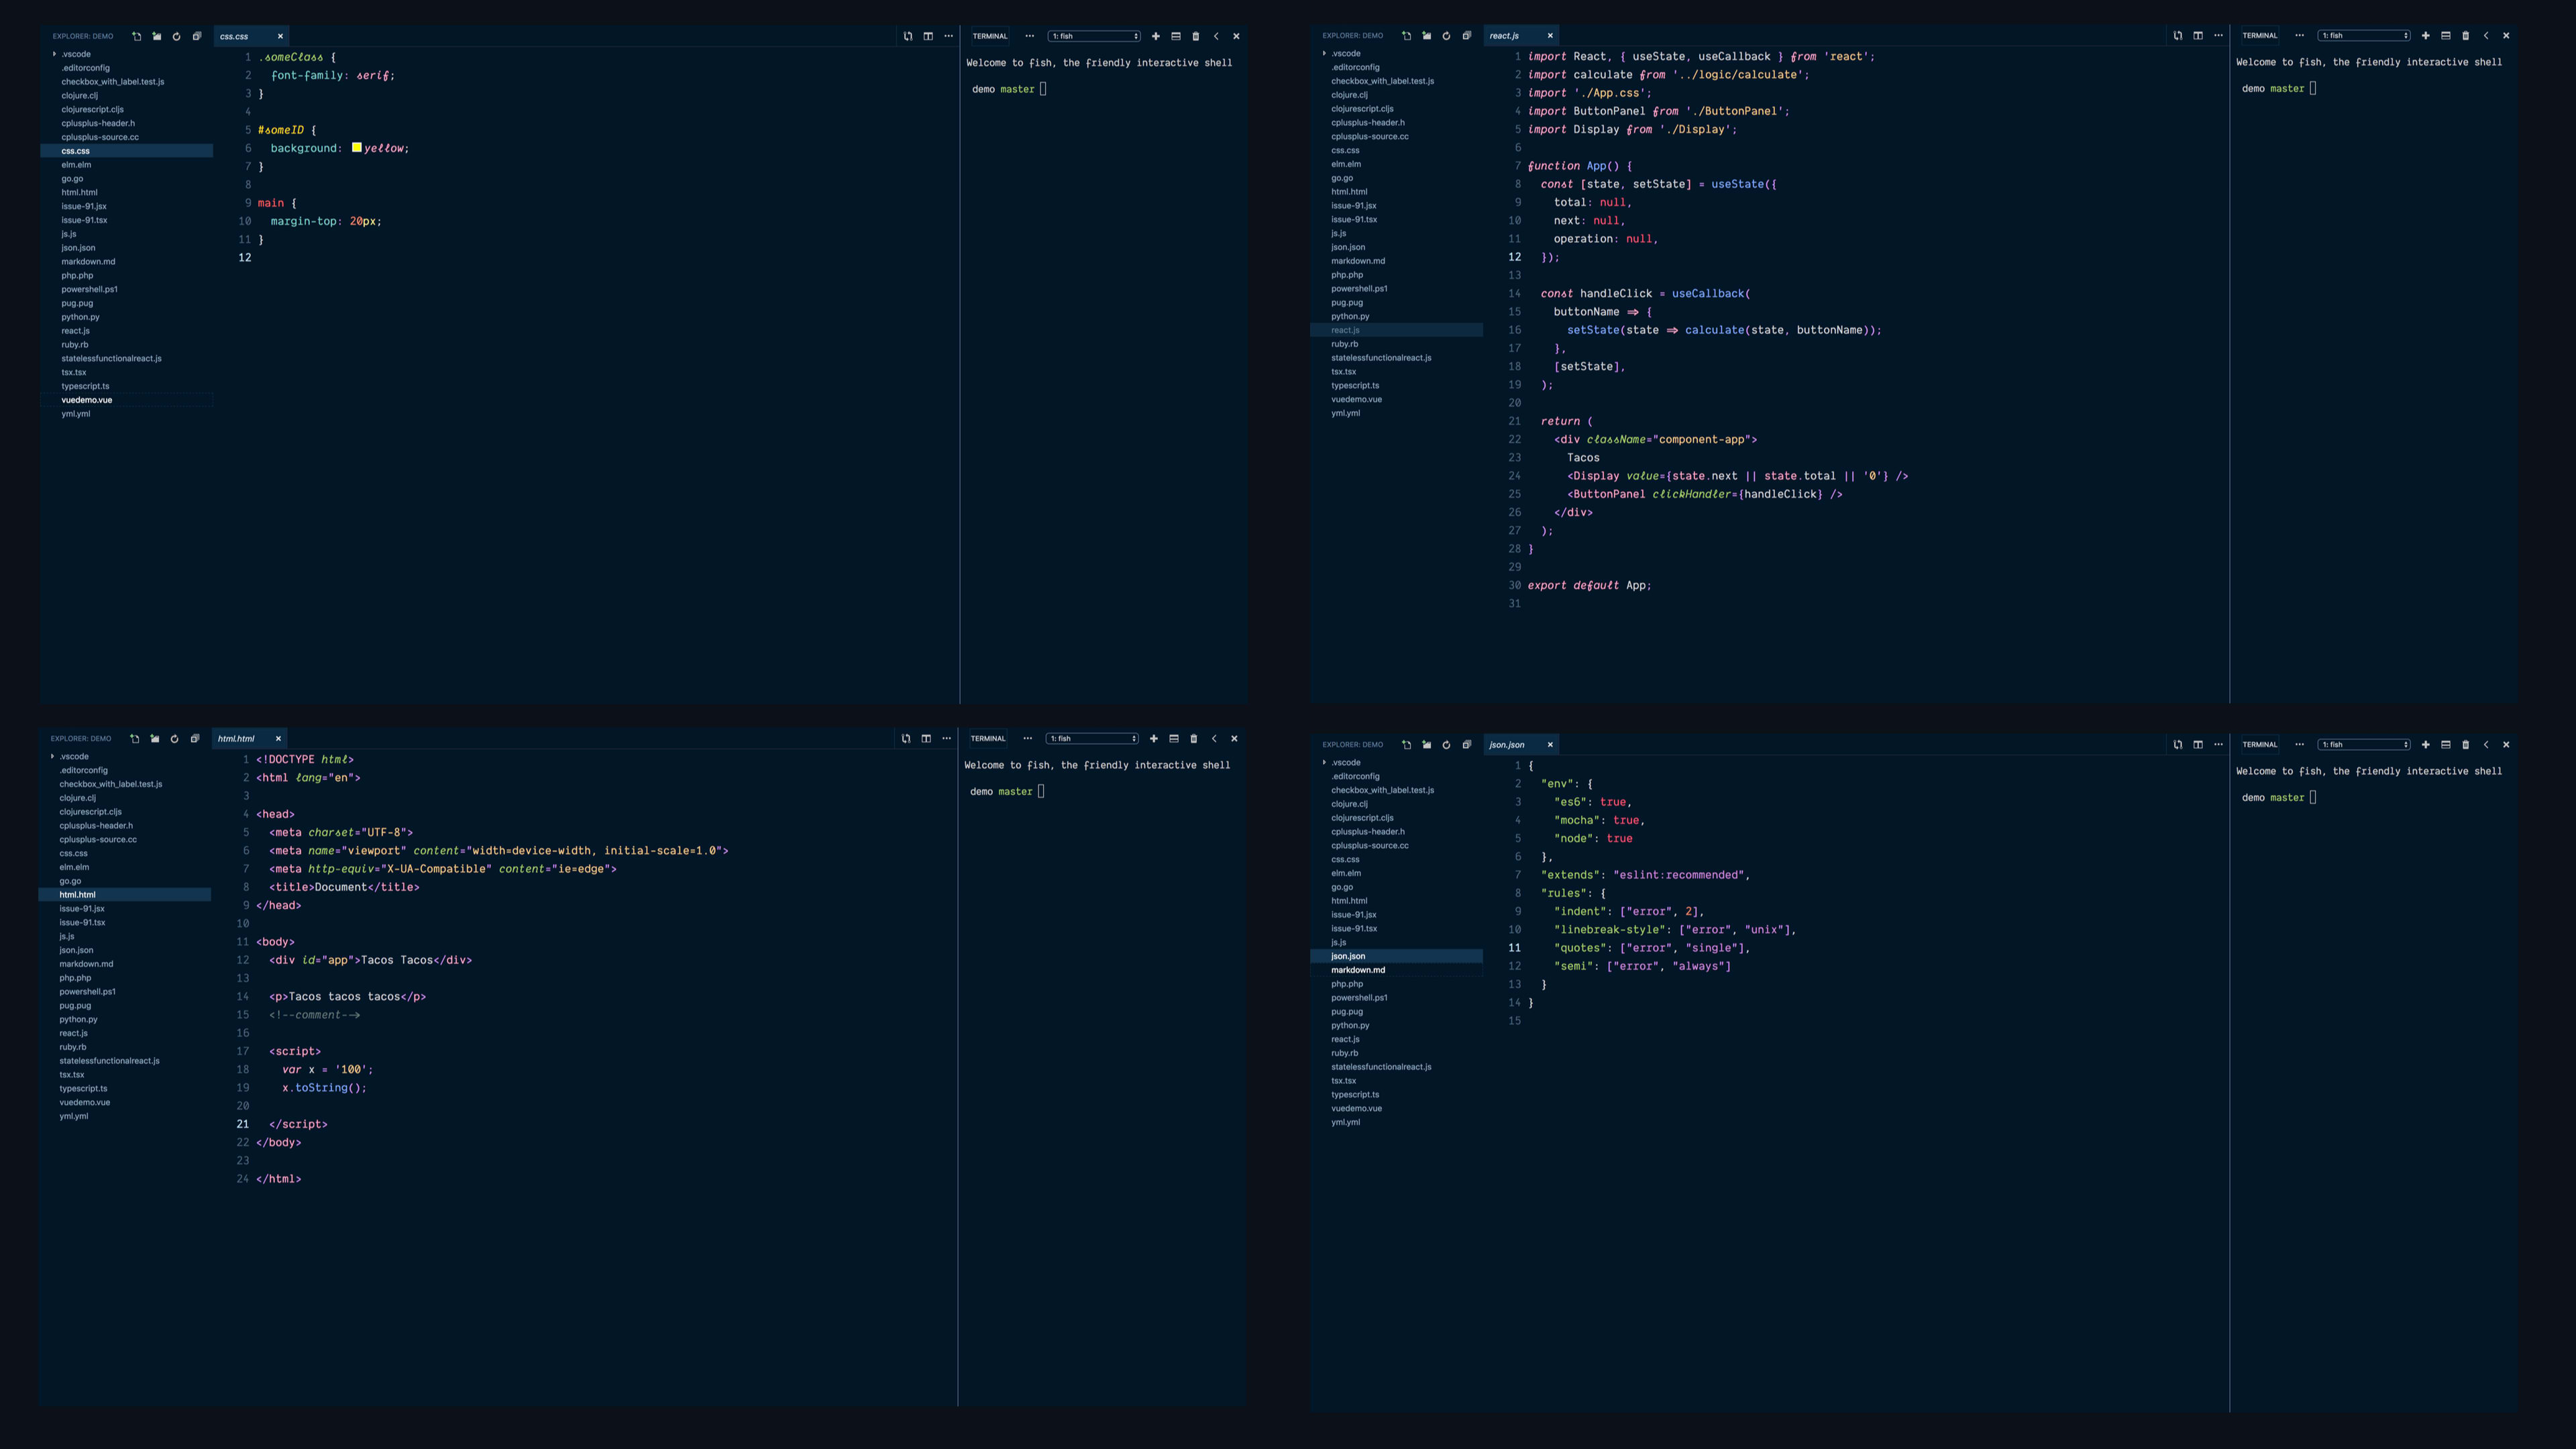Open changes compare icon in css.css editor
2576x1449 pixels.
coord(908,36)
